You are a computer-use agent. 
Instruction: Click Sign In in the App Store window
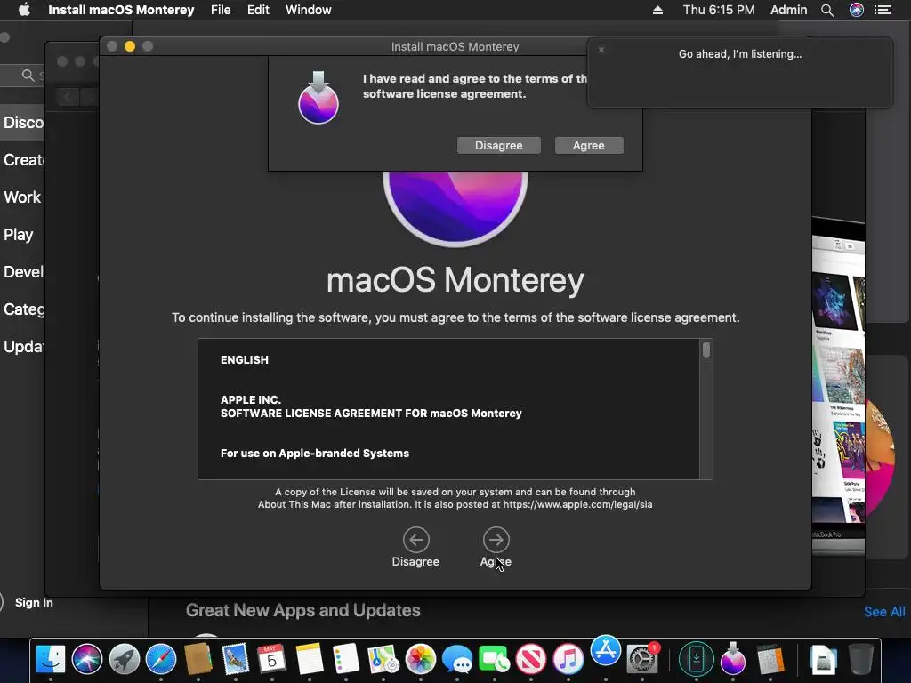click(x=34, y=603)
